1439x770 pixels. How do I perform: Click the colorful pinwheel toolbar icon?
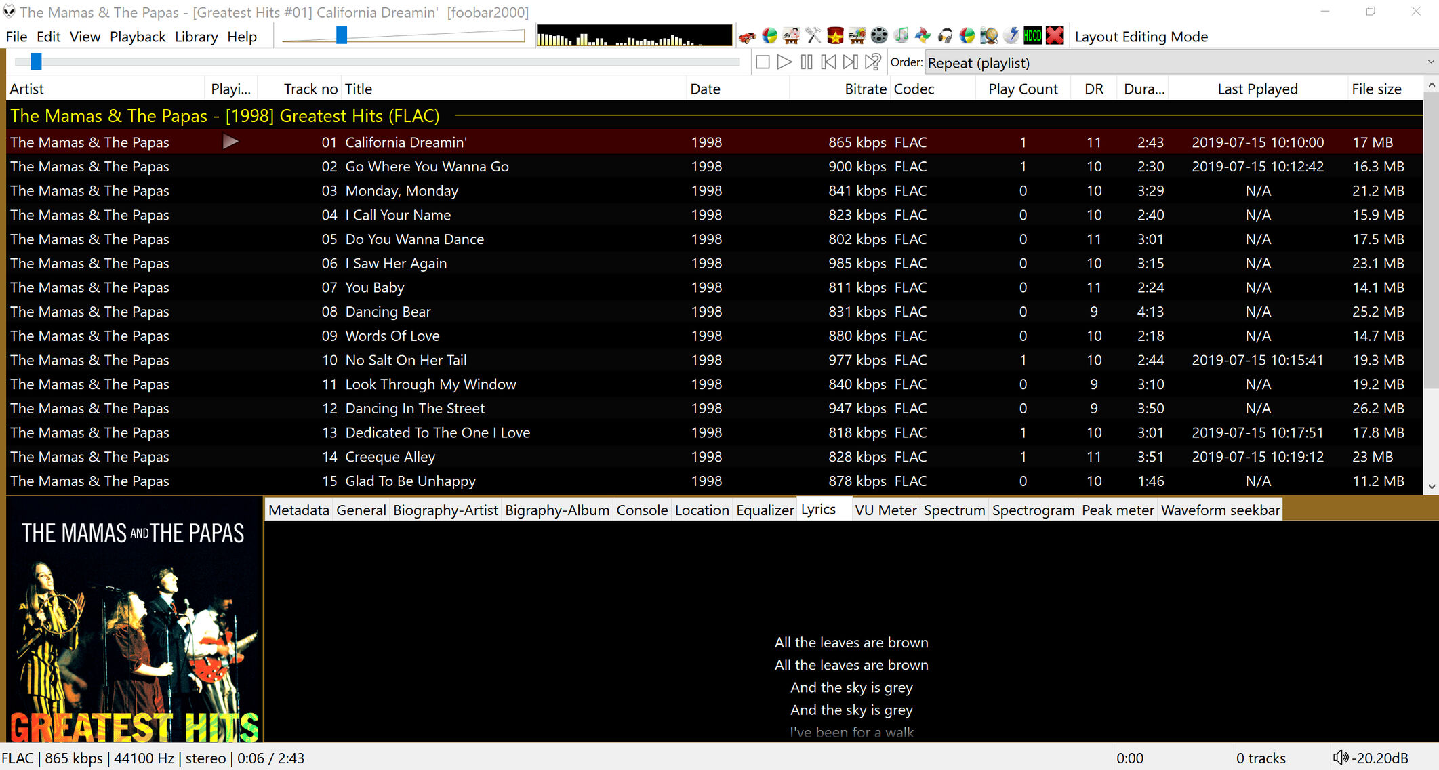[x=923, y=35]
